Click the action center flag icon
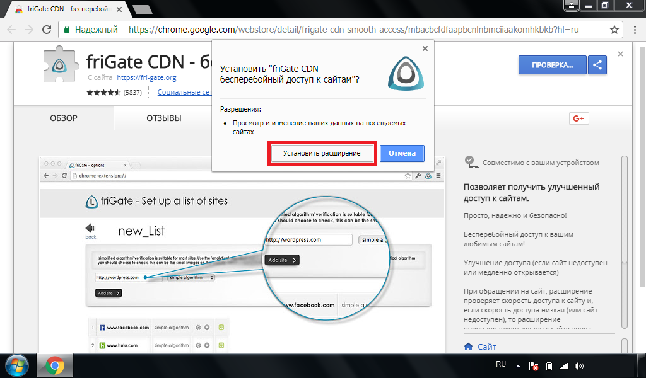The height and width of the screenshot is (378, 646). (534, 365)
